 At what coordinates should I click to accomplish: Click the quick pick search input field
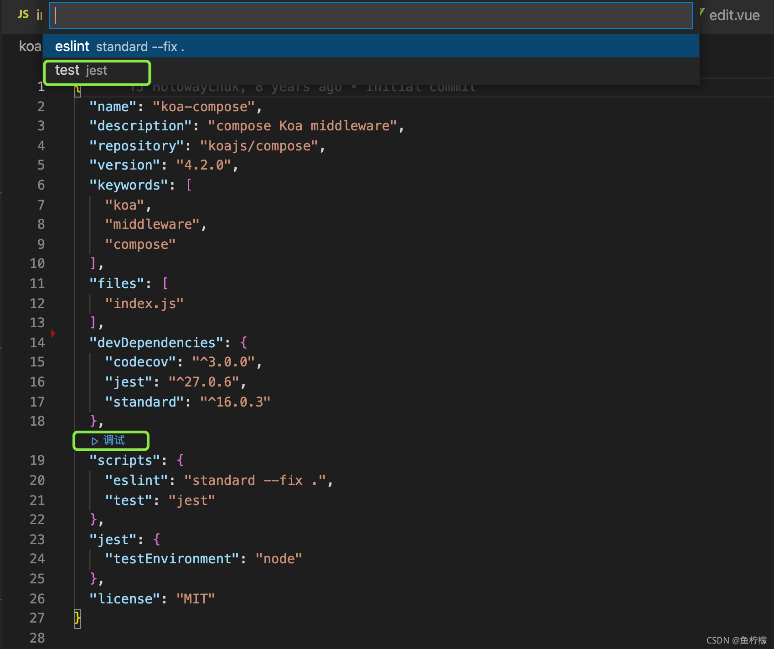[x=371, y=15]
